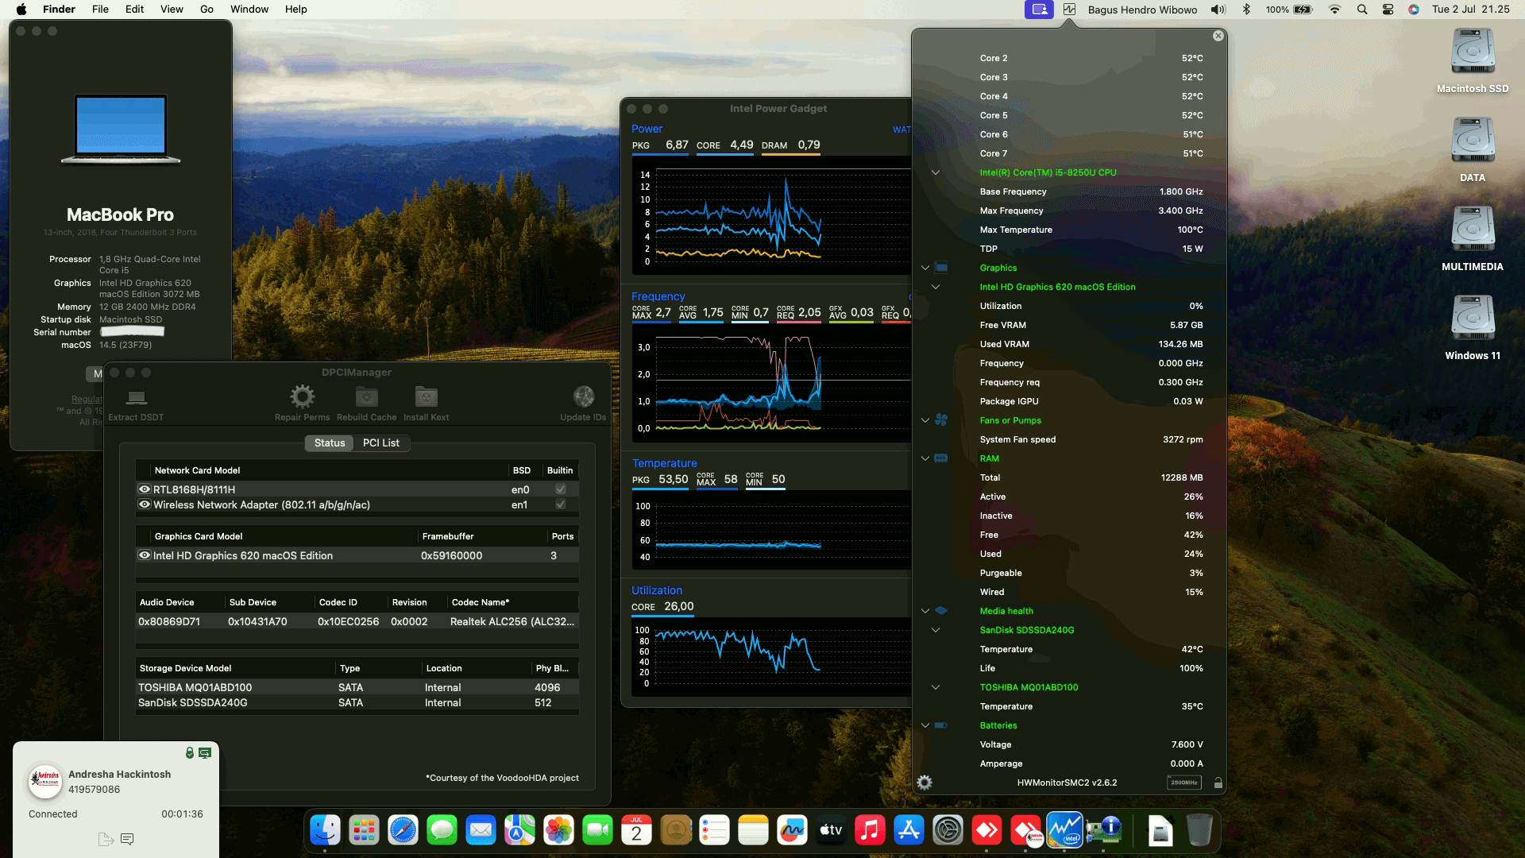Open the Photos app in the Dock

click(x=558, y=831)
